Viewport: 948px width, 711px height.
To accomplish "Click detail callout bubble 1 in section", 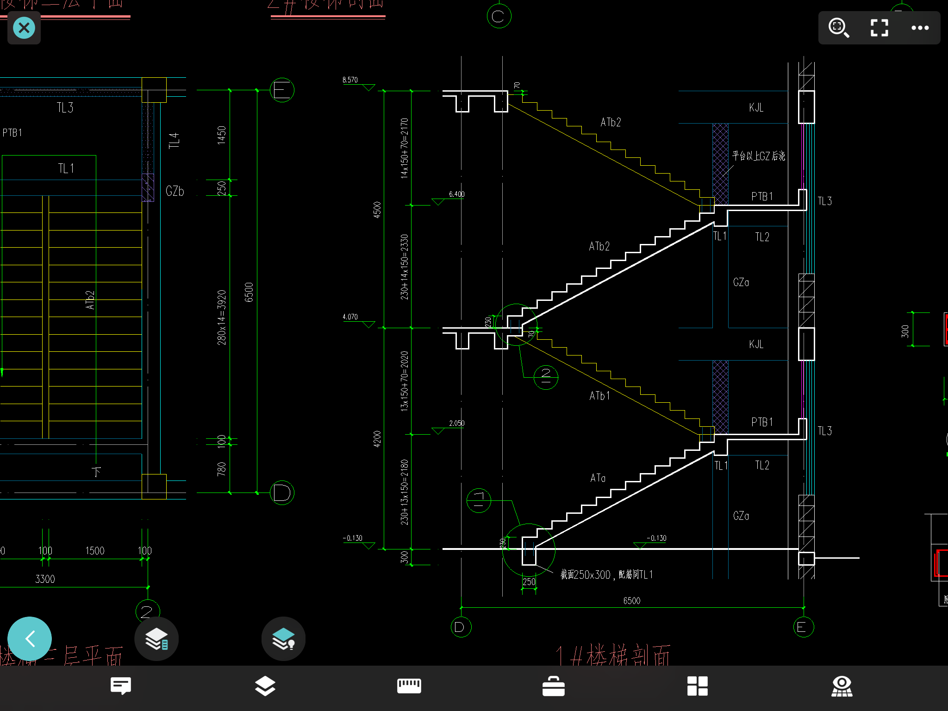I will pyautogui.click(x=479, y=500).
